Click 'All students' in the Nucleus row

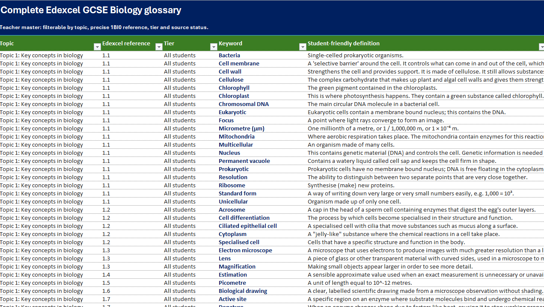(180, 153)
